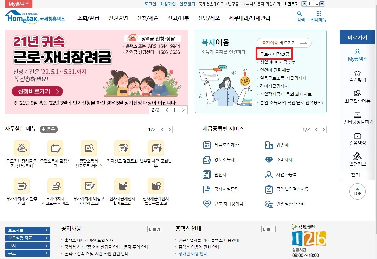Click the 법인세 building icon
This screenshot has height=259, width=377.
(269, 145)
